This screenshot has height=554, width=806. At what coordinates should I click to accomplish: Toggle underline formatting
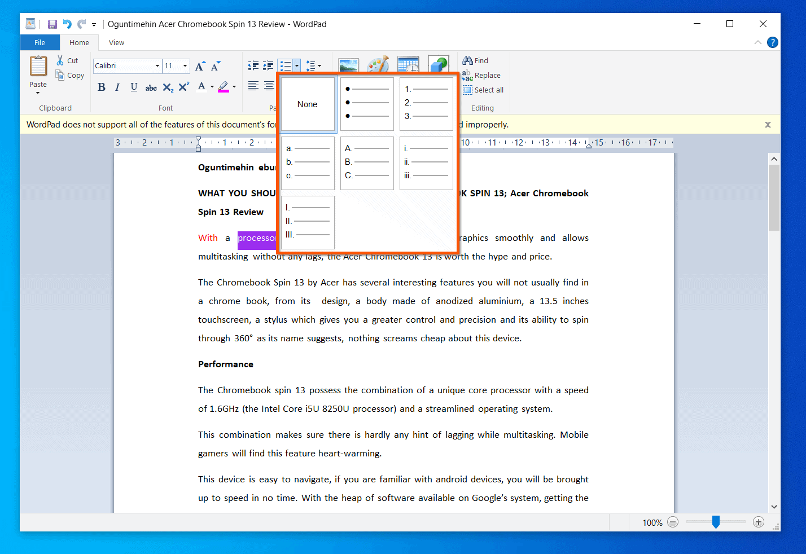pyautogui.click(x=134, y=87)
